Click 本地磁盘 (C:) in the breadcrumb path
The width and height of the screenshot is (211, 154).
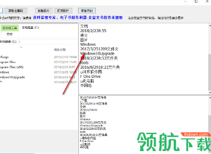click(8, 42)
